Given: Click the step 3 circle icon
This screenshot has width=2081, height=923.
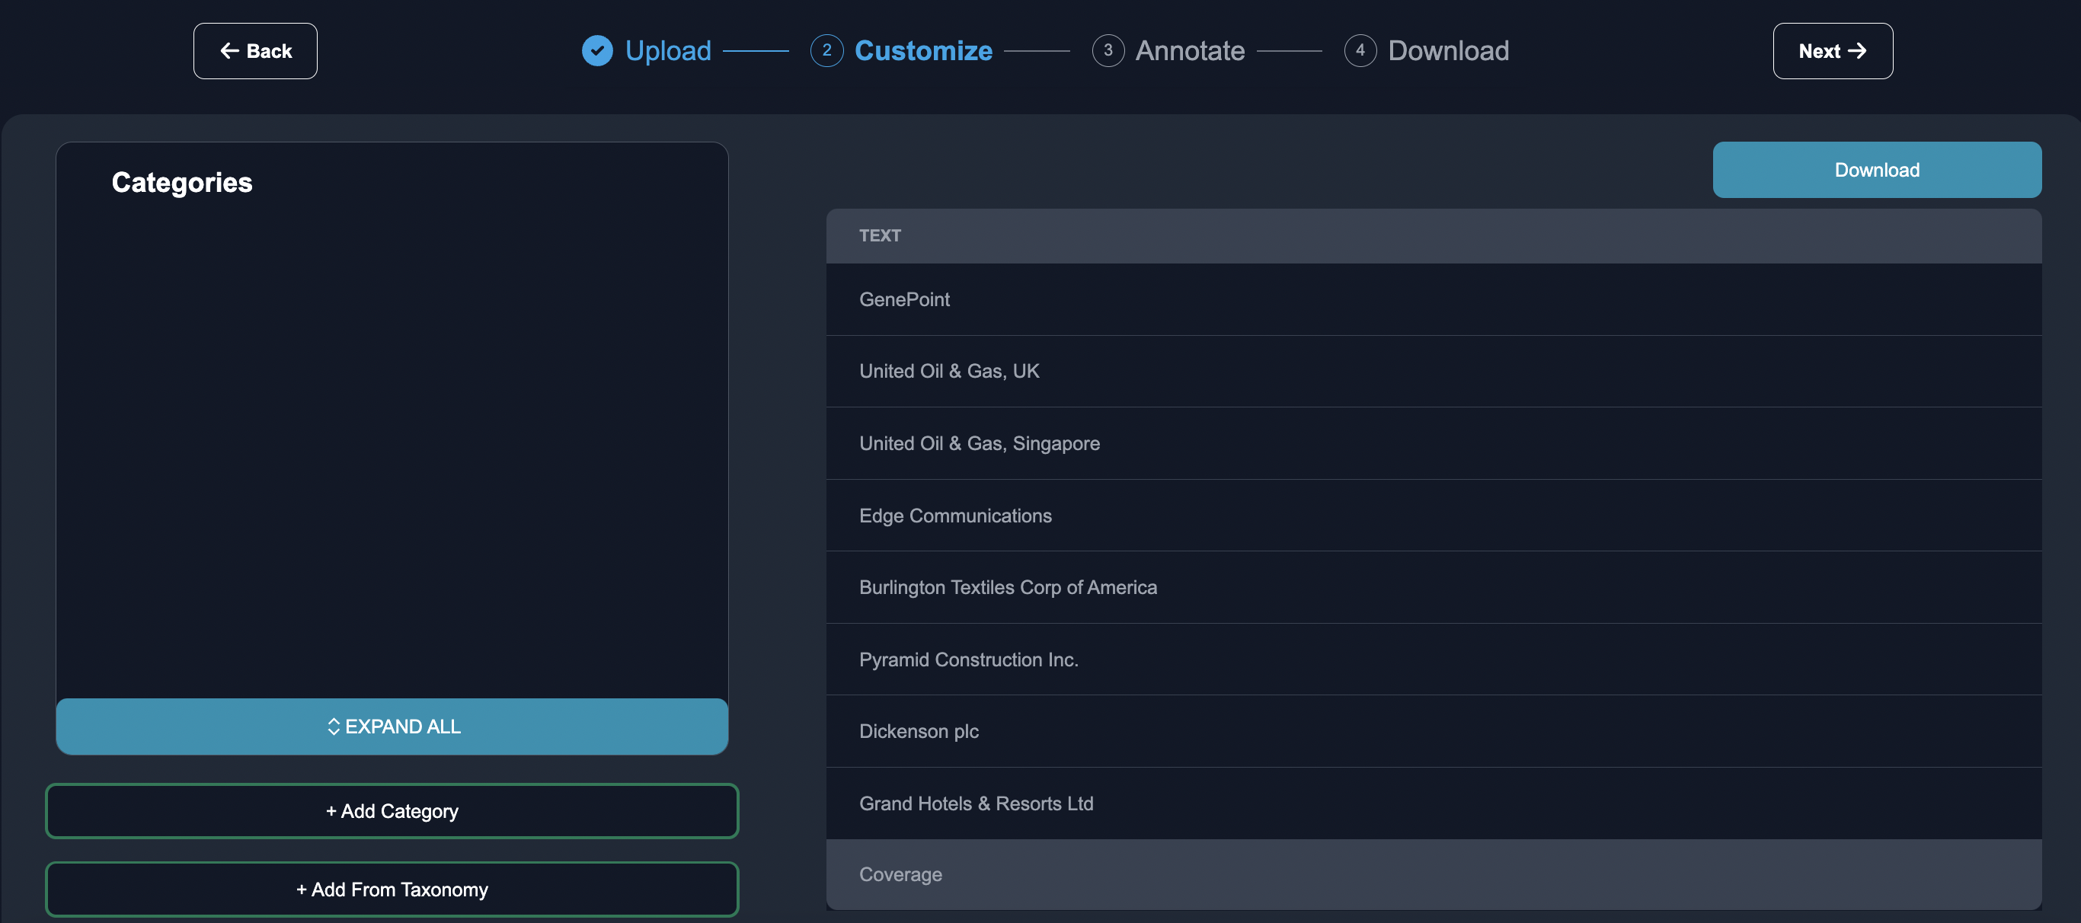Looking at the screenshot, I should click(x=1108, y=51).
